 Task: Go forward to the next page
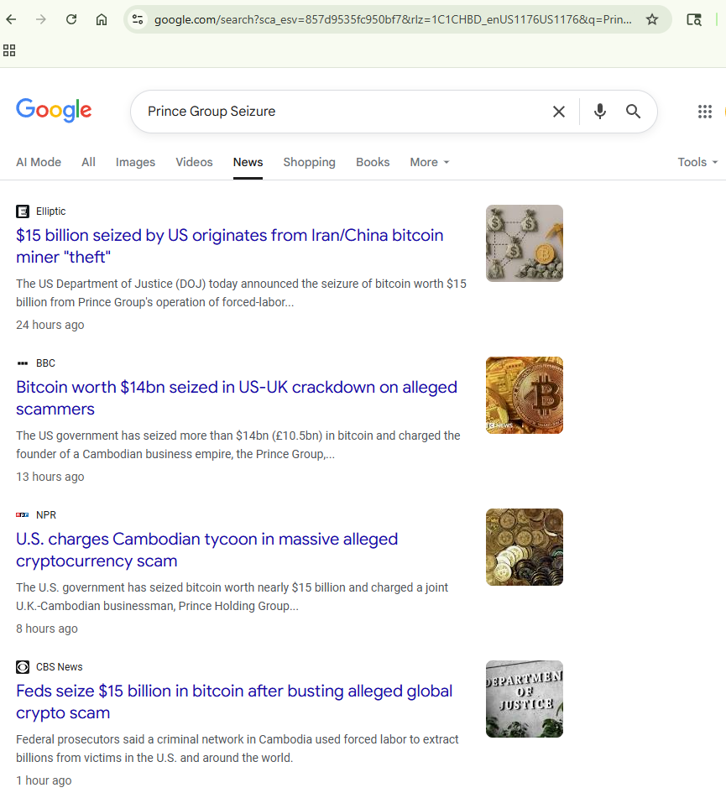[x=41, y=20]
